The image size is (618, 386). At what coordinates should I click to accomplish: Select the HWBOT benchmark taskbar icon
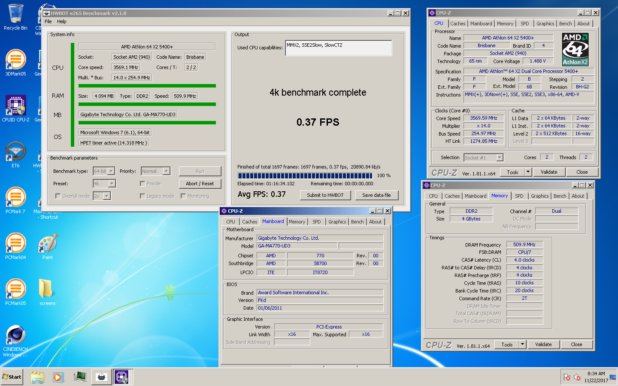101,377
